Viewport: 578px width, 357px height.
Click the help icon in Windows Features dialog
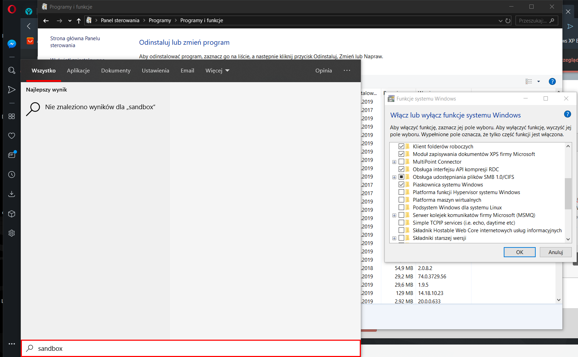568,114
